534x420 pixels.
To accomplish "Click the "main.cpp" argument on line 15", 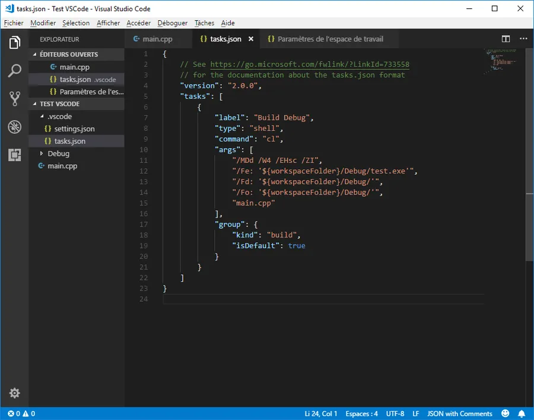I will [x=253, y=203].
